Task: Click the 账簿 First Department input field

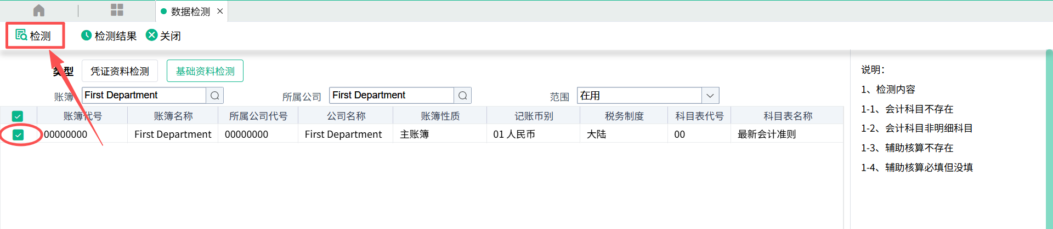Action: (x=144, y=96)
